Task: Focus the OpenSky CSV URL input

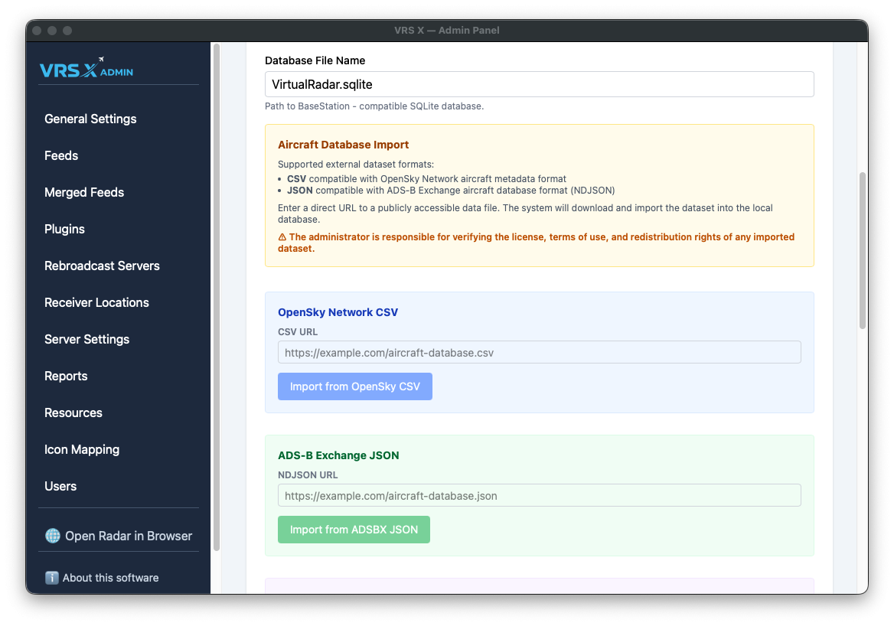Action: click(539, 353)
